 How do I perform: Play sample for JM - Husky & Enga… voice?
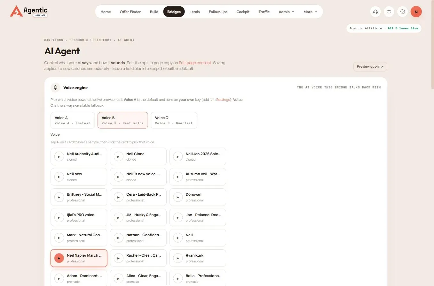pyautogui.click(x=118, y=217)
